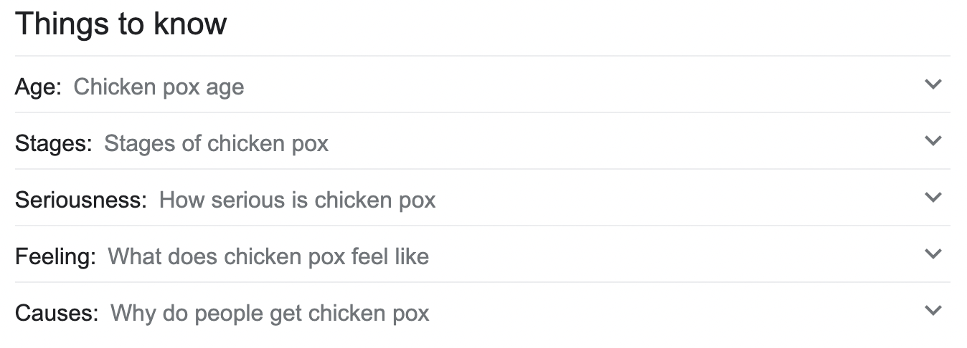Select 'How serious is chicken pox'
This screenshot has height=348, width=967.
(x=297, y=200)
